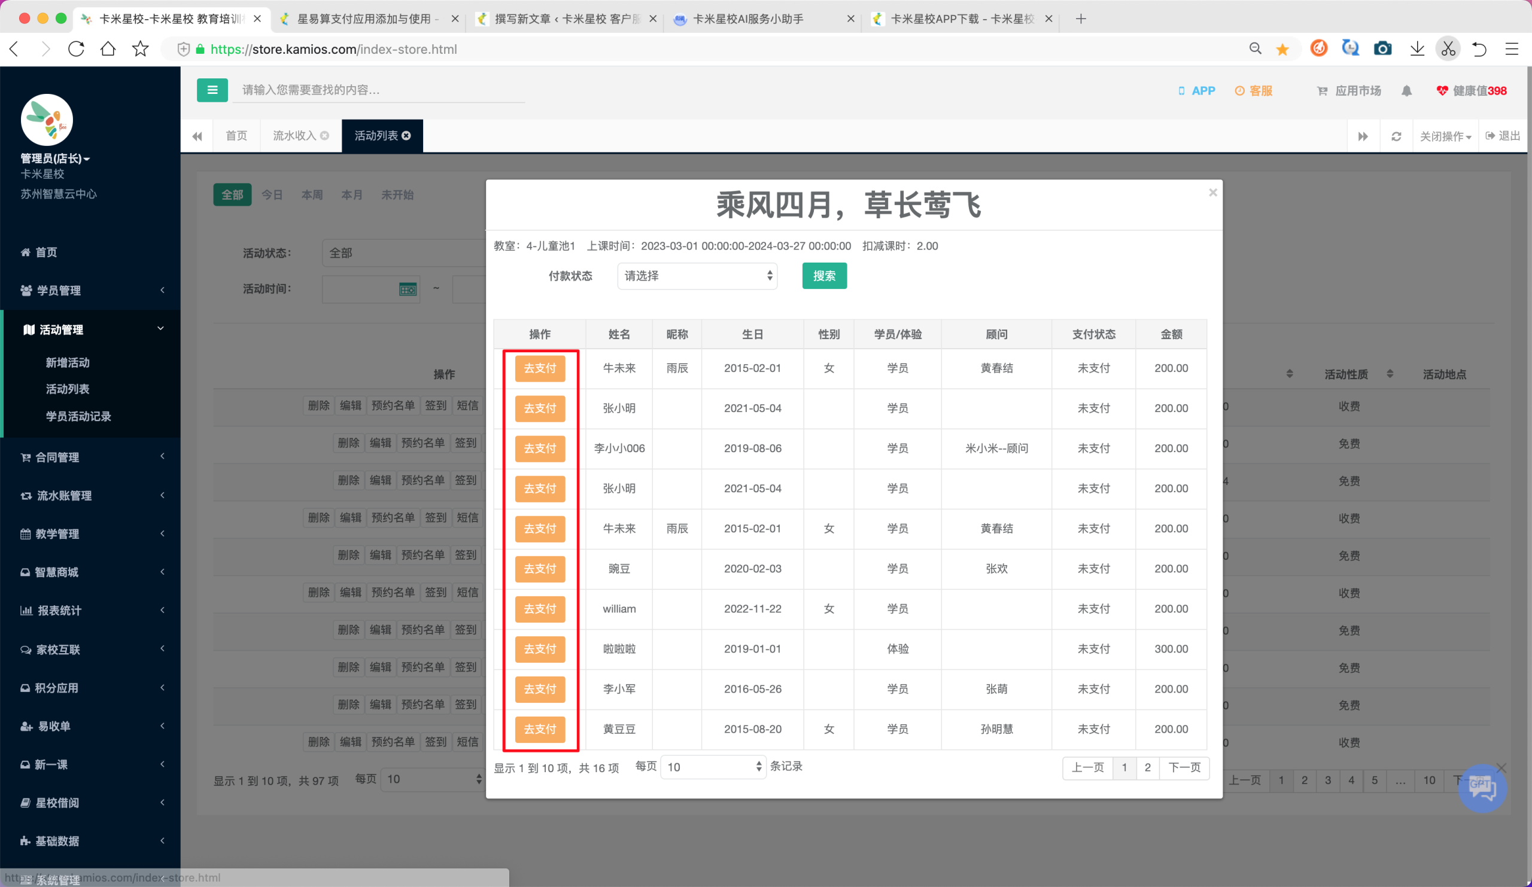
Task: Open the 客服 link in header
Action: (1254, 90)
